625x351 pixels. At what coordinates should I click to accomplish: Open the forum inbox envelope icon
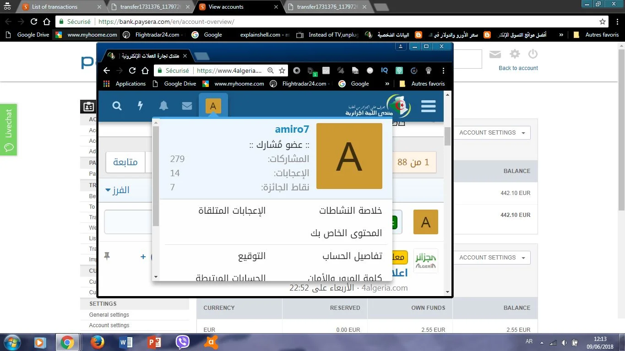[x=187, y=106]
